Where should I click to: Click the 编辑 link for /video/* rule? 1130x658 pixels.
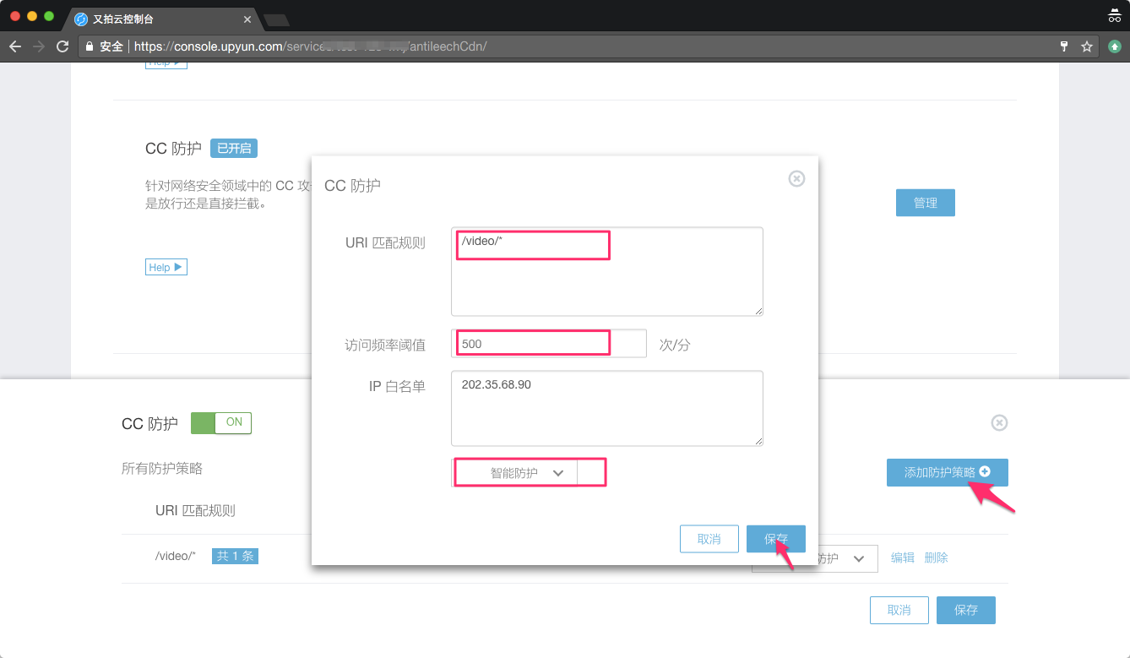[x=903, y=557]
